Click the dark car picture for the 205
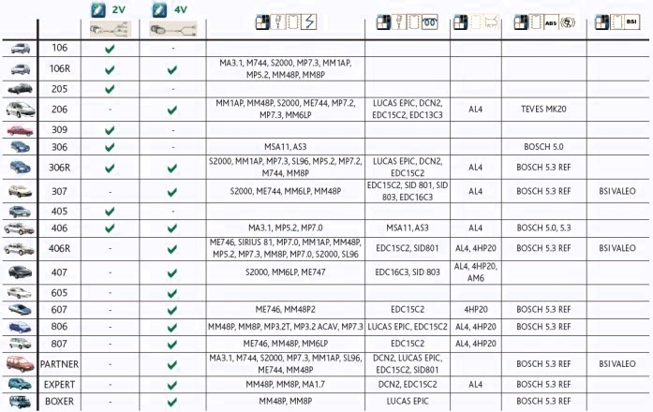653x412 pixels. pyautogui.click(x=20, y=89)
